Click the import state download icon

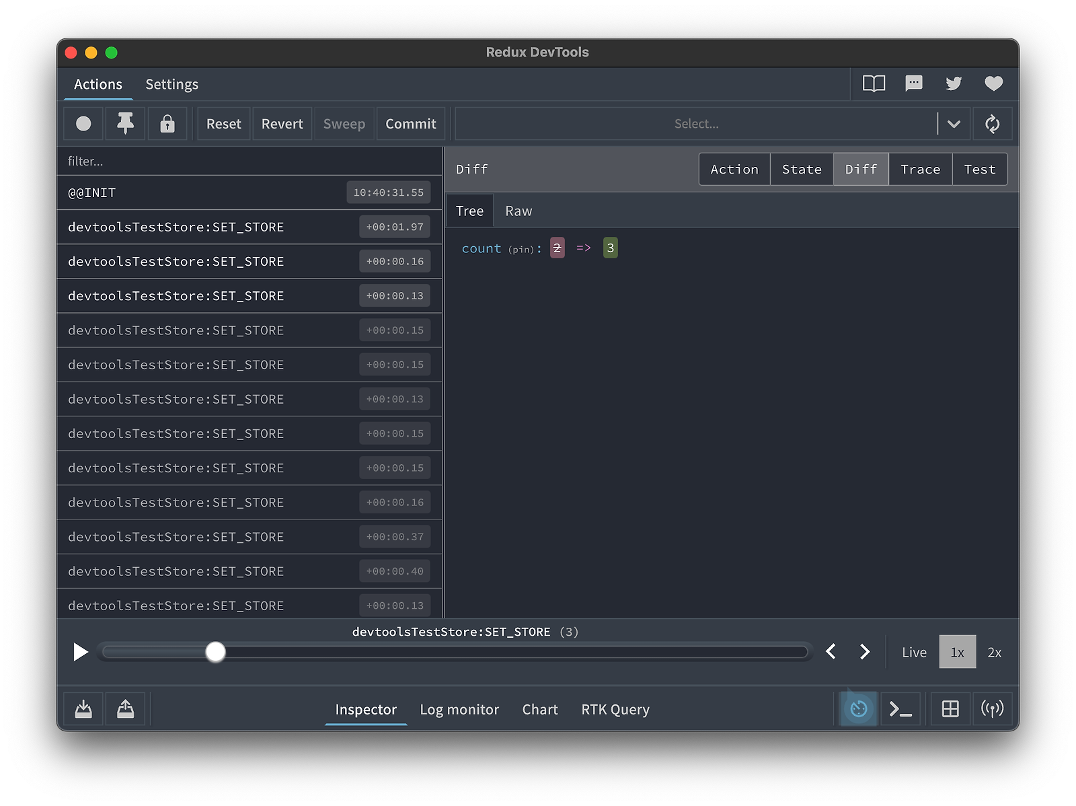tap(83, 708)
